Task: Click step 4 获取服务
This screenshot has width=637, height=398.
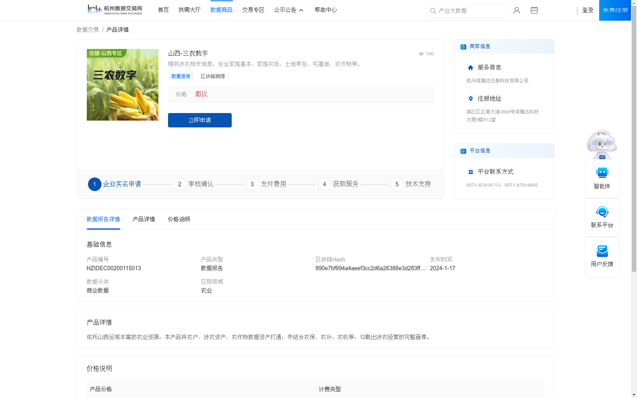Action: [x=338, y=184]
